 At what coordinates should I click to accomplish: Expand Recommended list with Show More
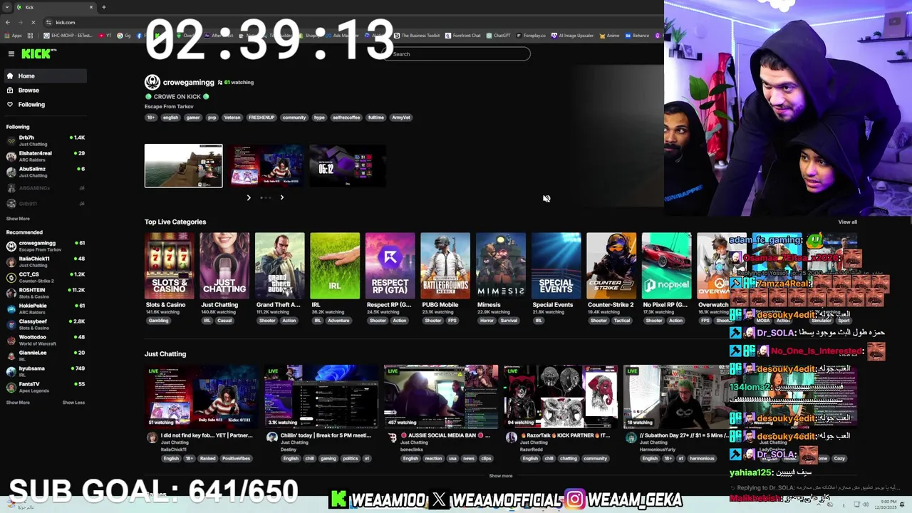(18, 403)
